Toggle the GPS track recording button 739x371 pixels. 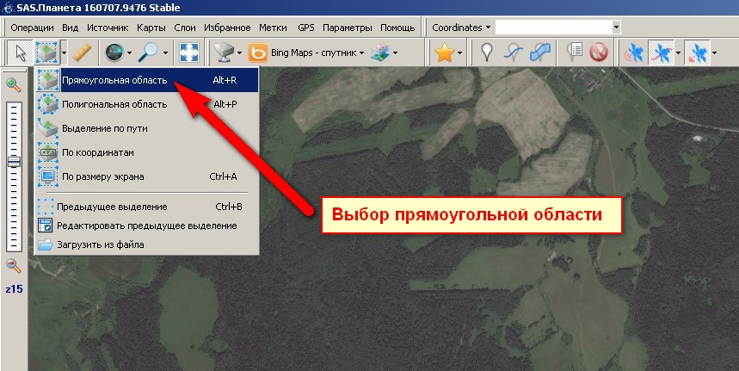tap(661, 53)
